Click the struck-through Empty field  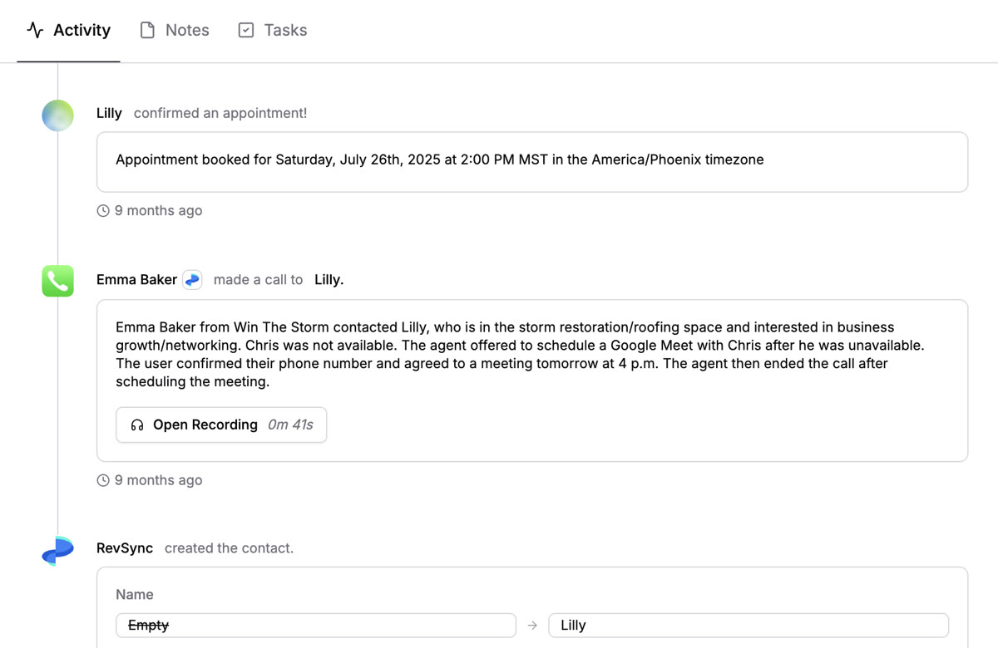[315, 625]
